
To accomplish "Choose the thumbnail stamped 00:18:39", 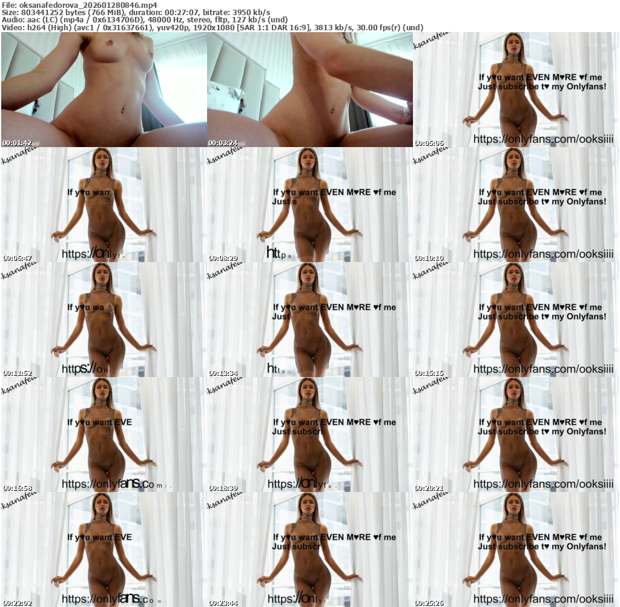I will (310, 435).
